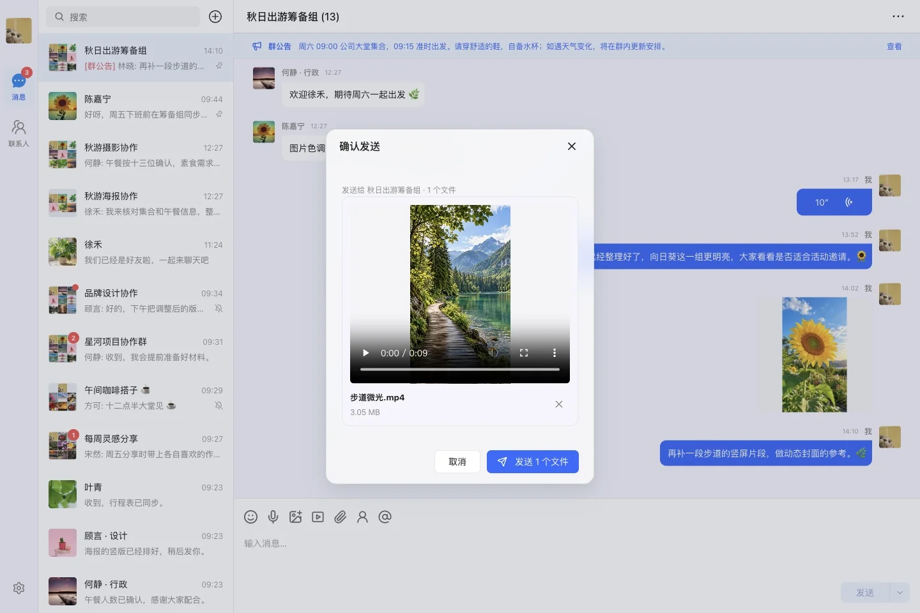The width and height of the screenshot is (920, 613).
Task: Click 发送 1 个文件 button
Action: [533, 462]
